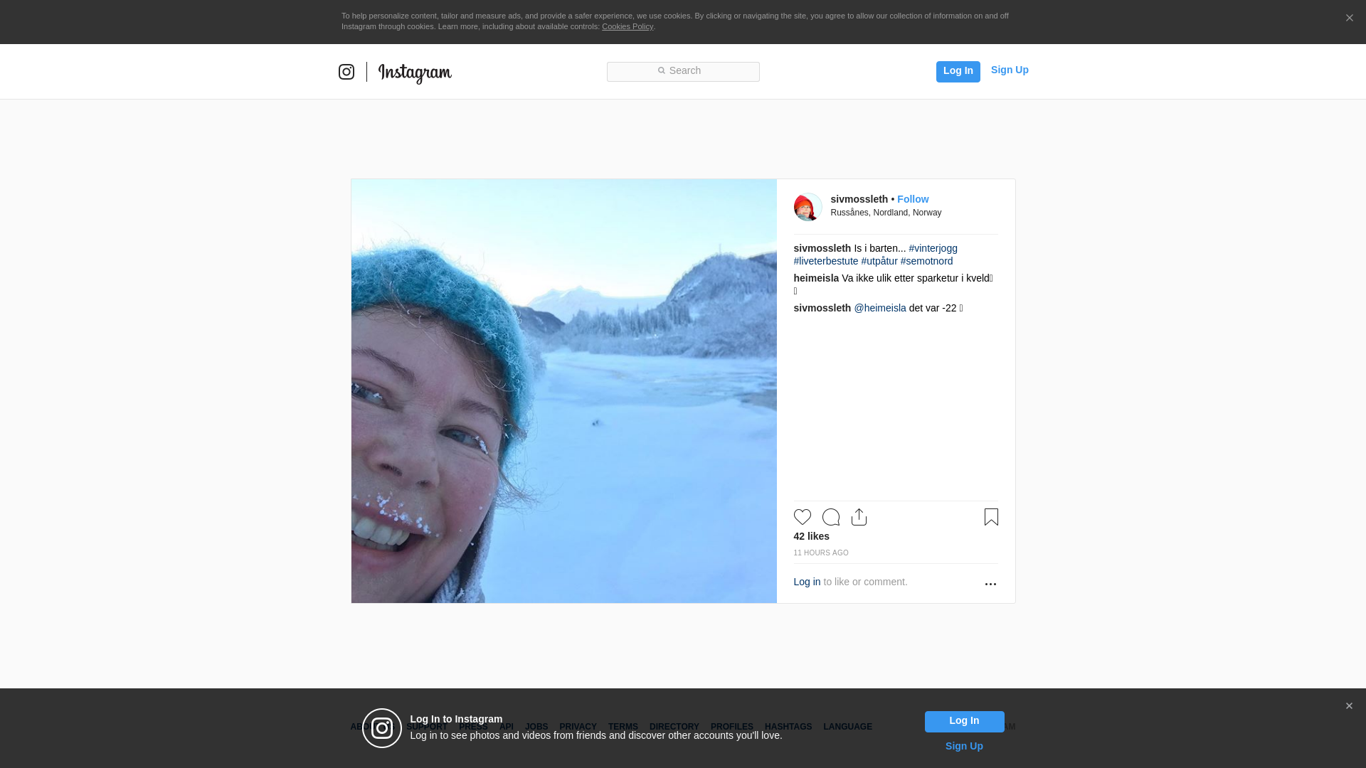
Task: Open the @heimeisla mention link
Action: point(879,308)
